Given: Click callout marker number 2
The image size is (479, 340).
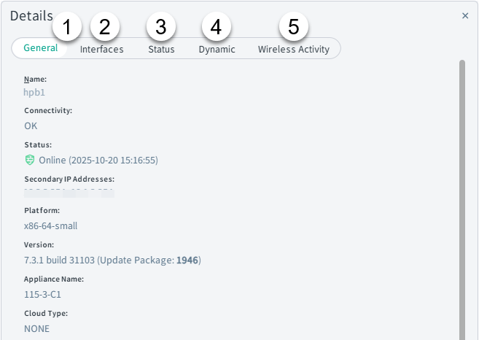Looking at the screenshot, I should click(x=105, y=26).
